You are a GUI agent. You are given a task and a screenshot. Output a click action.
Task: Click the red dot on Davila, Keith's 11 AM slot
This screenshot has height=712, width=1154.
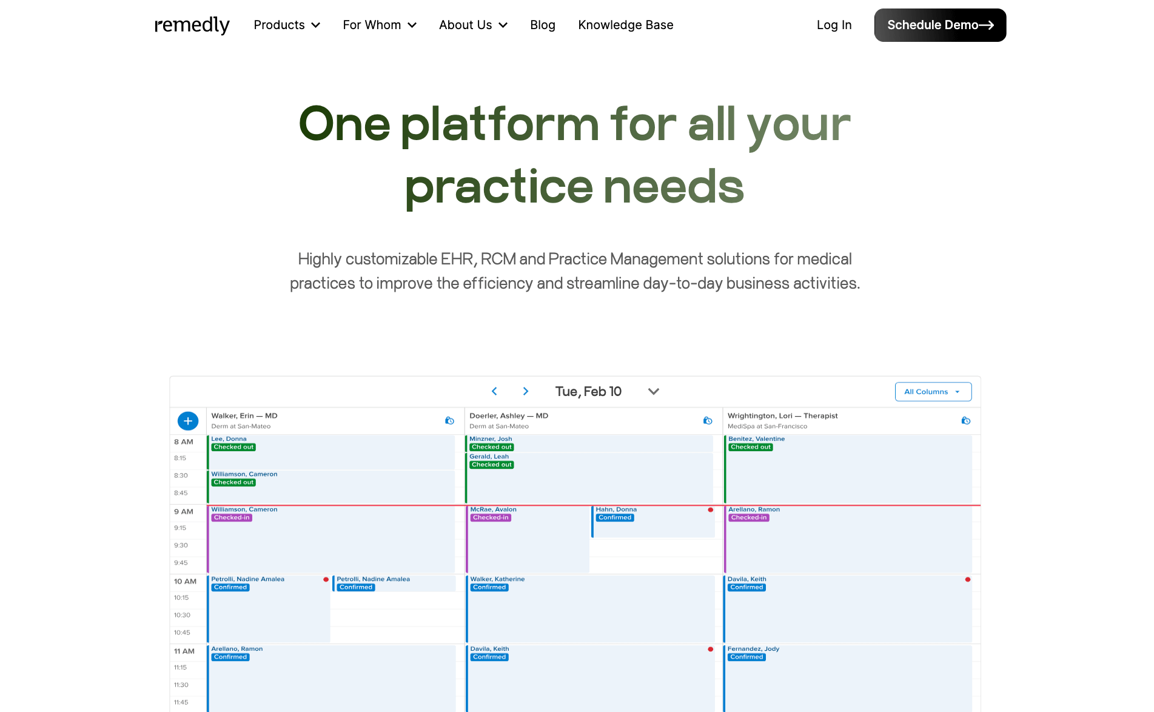710,648
